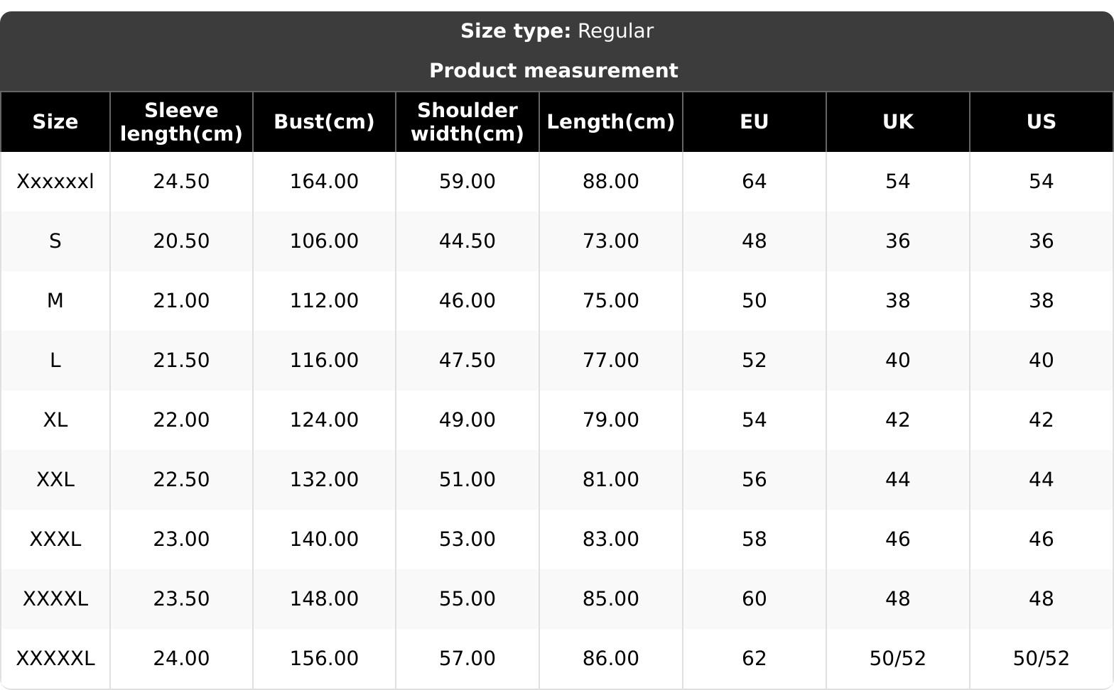Click the XXXXL size label

[x=55, y=599]
